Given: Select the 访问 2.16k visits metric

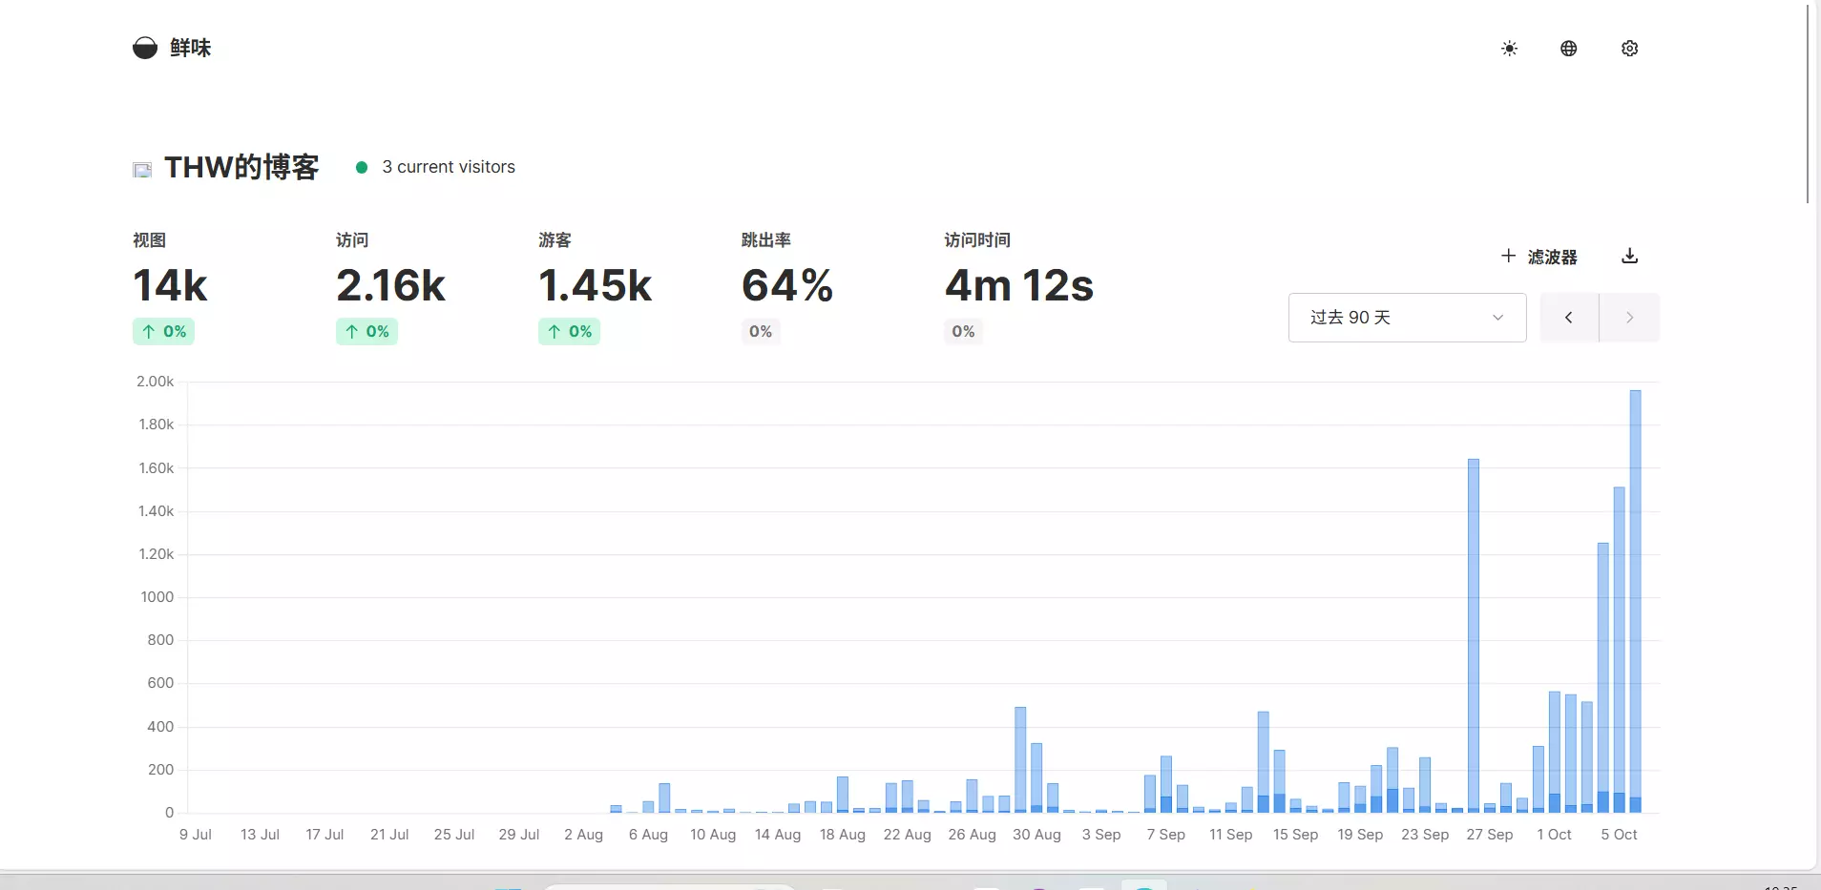Looking at the screenshot, I should [x=390, y=285].
